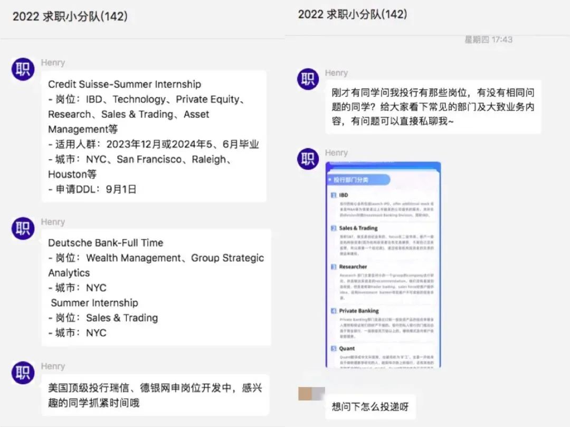Click blurred avatar of 想问下怎么投递呀 sender

pos(311,394)
